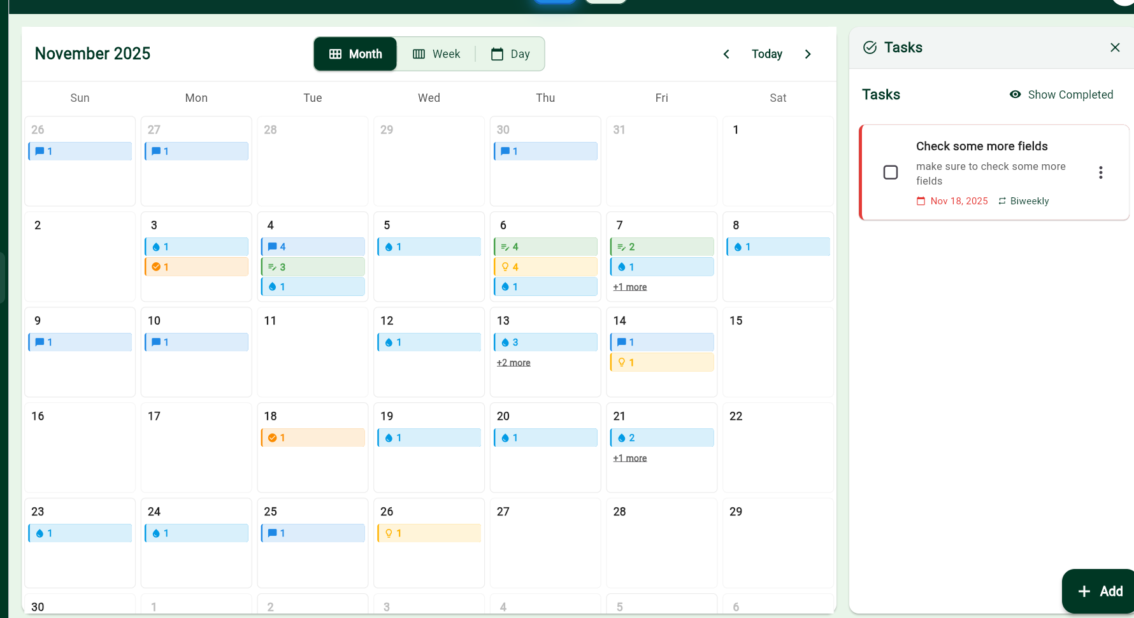Check off the 'Check some more fields' task

click(x=891, y=172)
